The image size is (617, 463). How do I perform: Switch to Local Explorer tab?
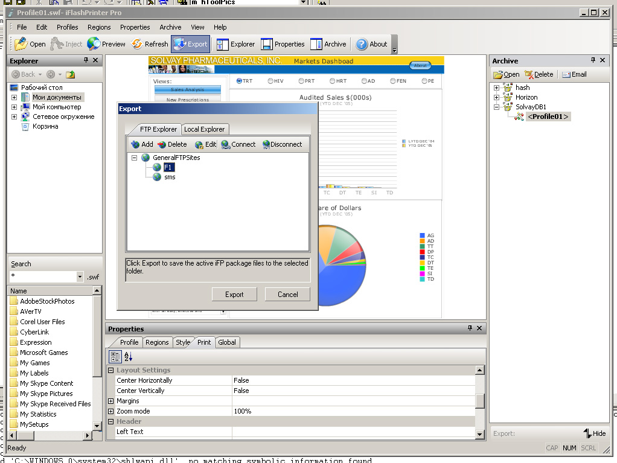[204, 129]
